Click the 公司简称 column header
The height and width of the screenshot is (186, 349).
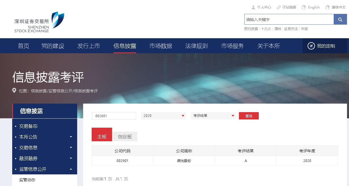pyautogui.click(x=184, y=151)
